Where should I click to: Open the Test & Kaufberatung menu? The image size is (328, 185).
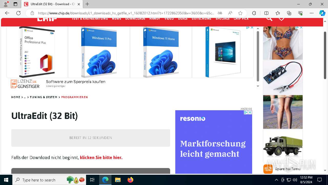(90, 18)
